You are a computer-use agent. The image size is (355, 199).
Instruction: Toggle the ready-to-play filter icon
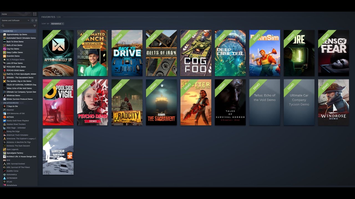36,20
